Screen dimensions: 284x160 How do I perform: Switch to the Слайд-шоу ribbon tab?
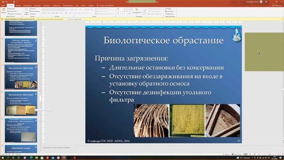pos(56,5)
